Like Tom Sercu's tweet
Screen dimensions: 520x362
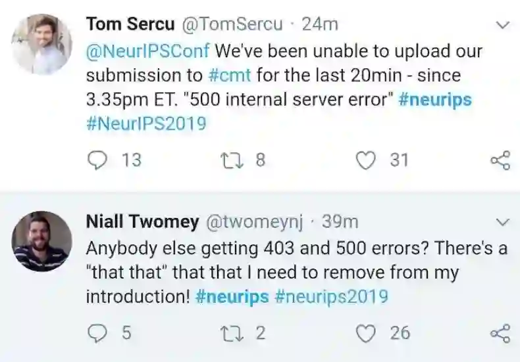[367, 160]
